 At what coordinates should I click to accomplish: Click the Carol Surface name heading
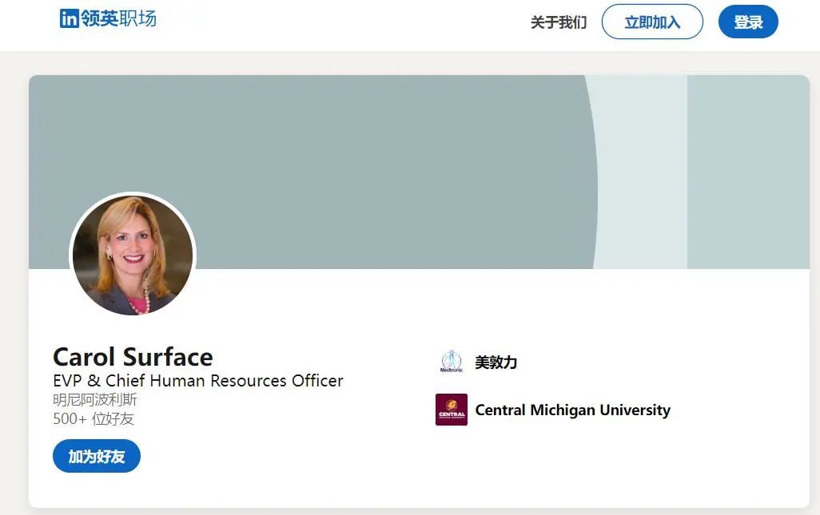133,356
